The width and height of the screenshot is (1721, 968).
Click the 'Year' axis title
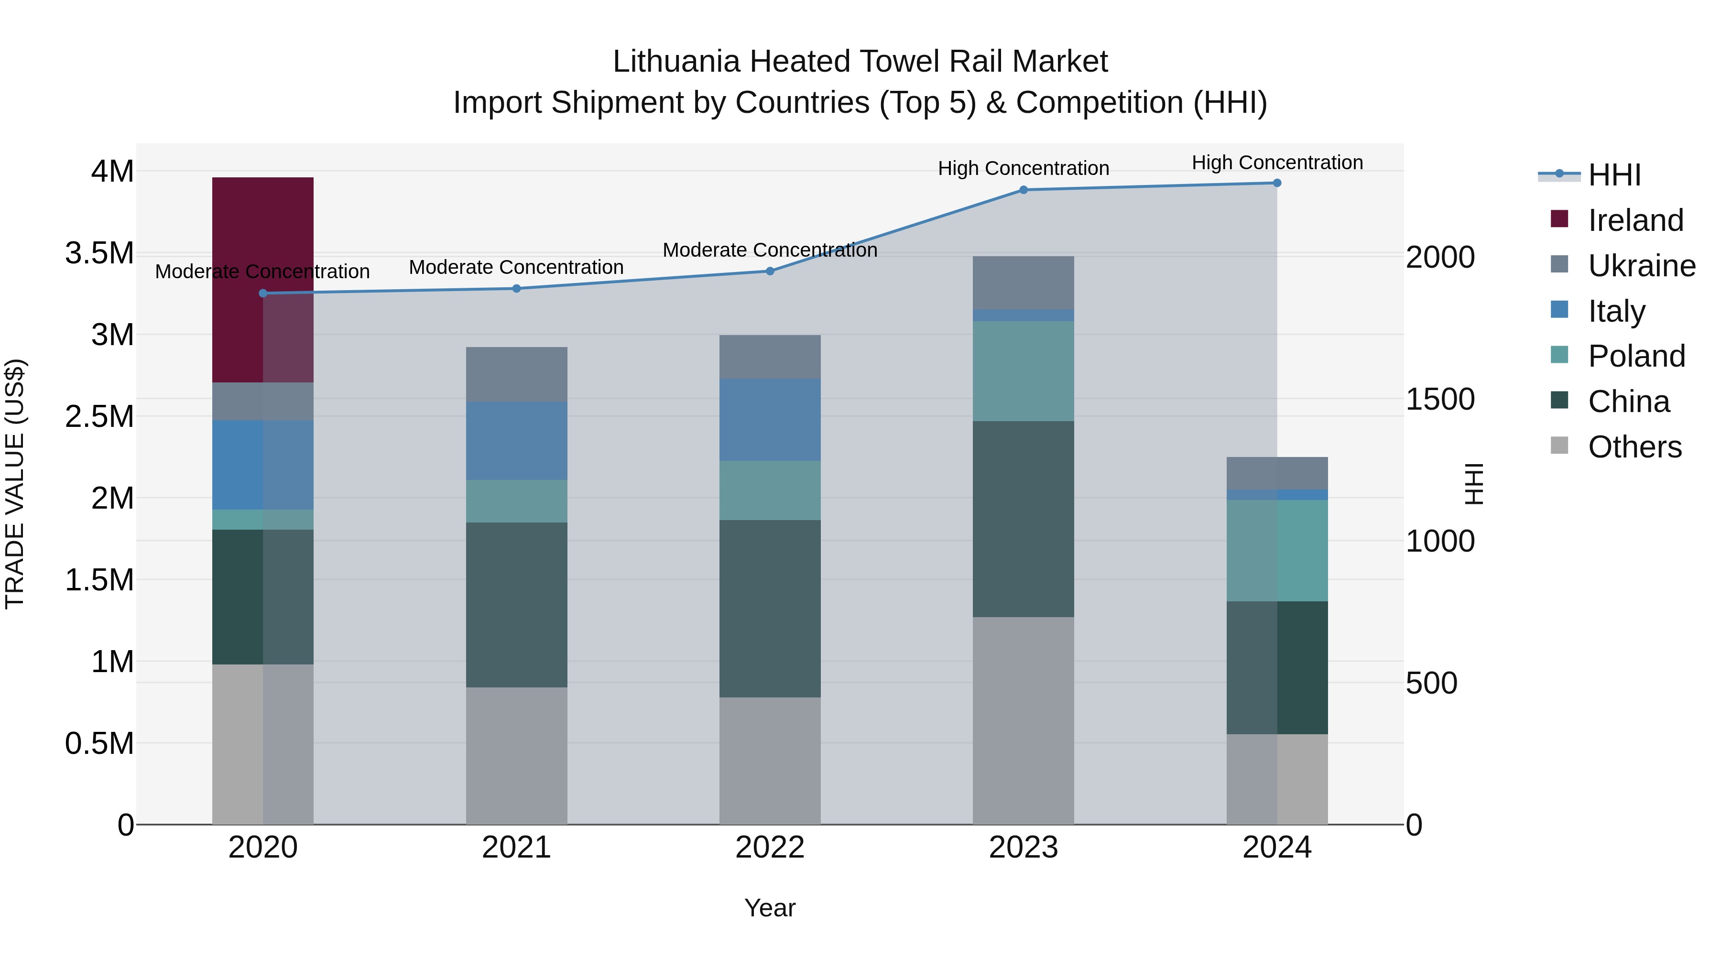click(x=770, y=908)
